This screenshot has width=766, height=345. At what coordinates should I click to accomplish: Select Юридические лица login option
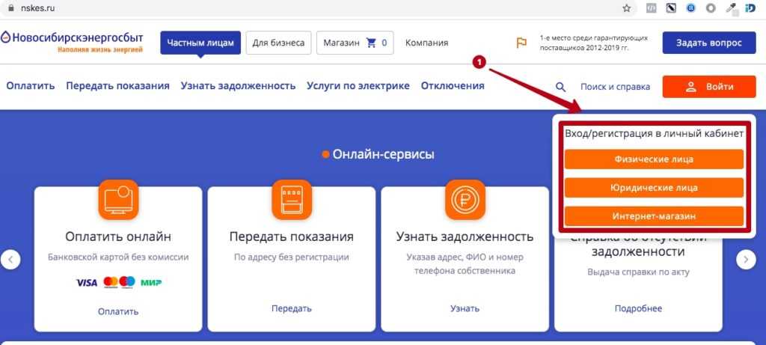654,188
